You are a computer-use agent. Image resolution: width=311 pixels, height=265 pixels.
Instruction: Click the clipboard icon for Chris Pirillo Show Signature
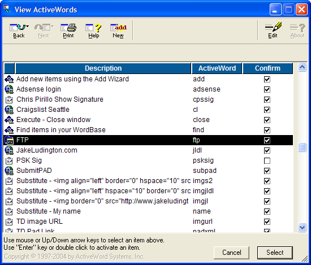click(9, 99)
